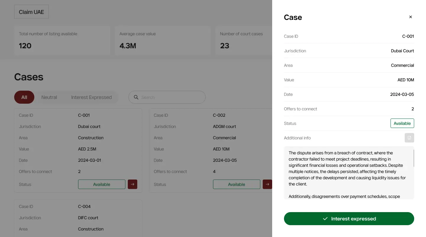Switch to the Neutral filter tab
The image size is (426, 237).
point(49,97)
